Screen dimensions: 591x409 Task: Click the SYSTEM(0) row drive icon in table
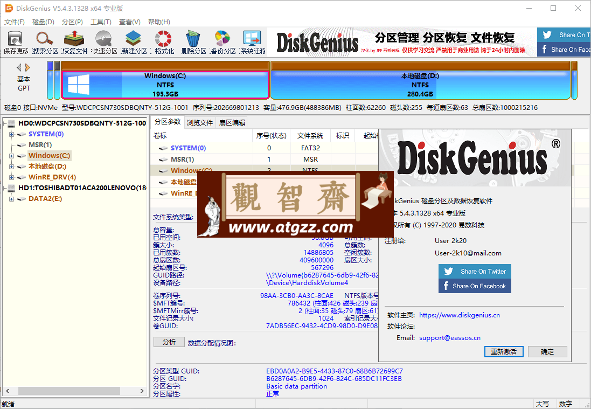coord(163,148)
